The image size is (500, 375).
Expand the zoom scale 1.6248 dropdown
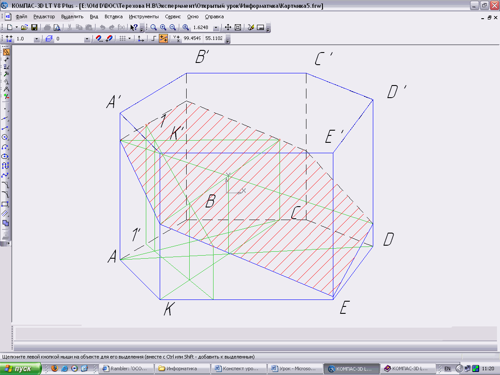(x=216, y=28)
